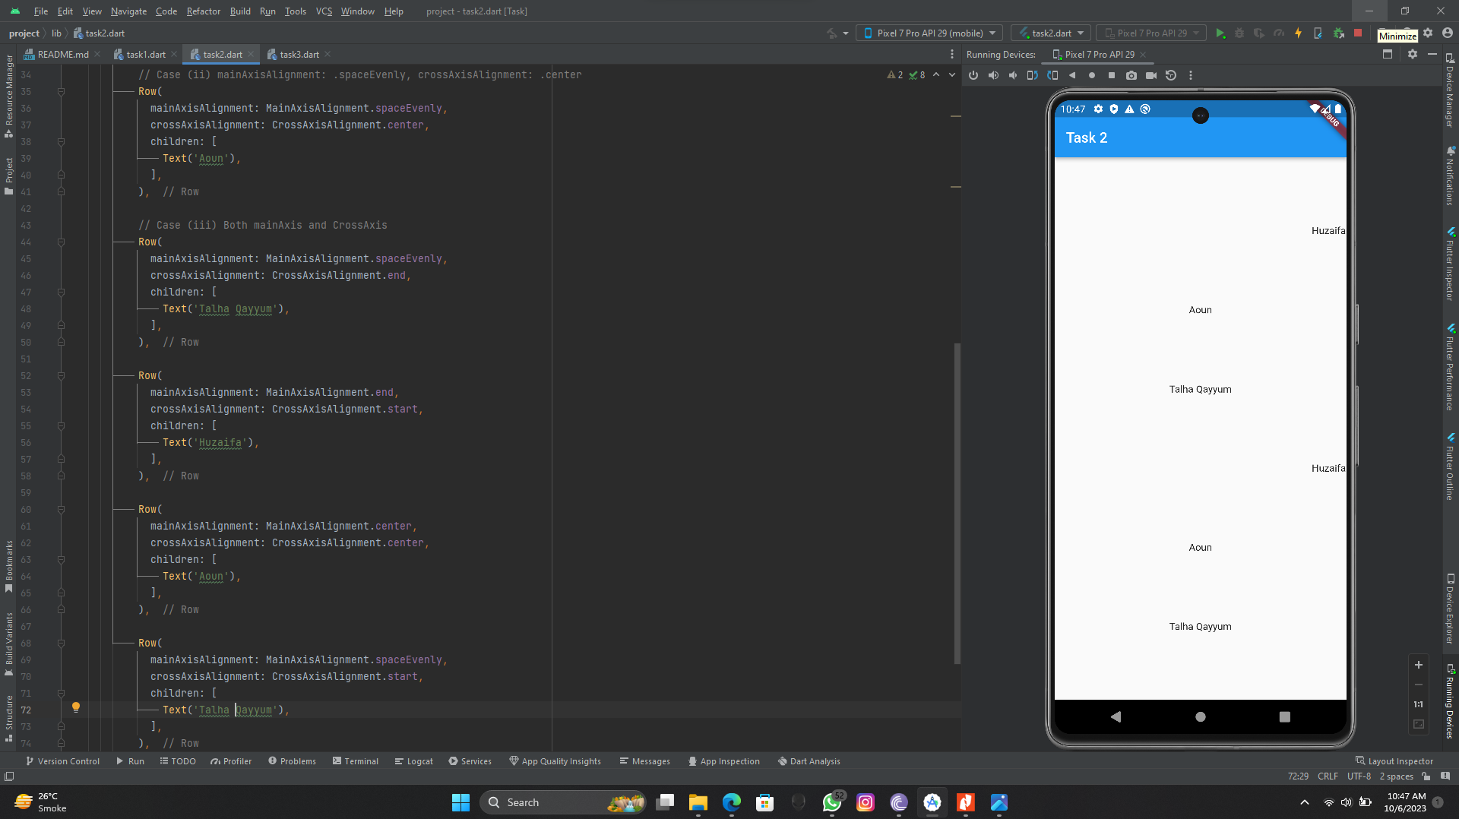Switch to README.md editor tab

point(62,54)
